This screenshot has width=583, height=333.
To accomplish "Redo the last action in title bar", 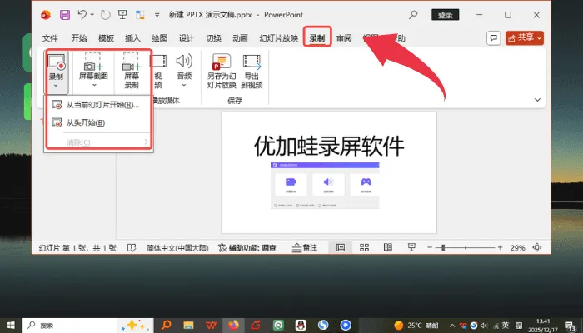I will pyautogui.click(x=106, y=15).
